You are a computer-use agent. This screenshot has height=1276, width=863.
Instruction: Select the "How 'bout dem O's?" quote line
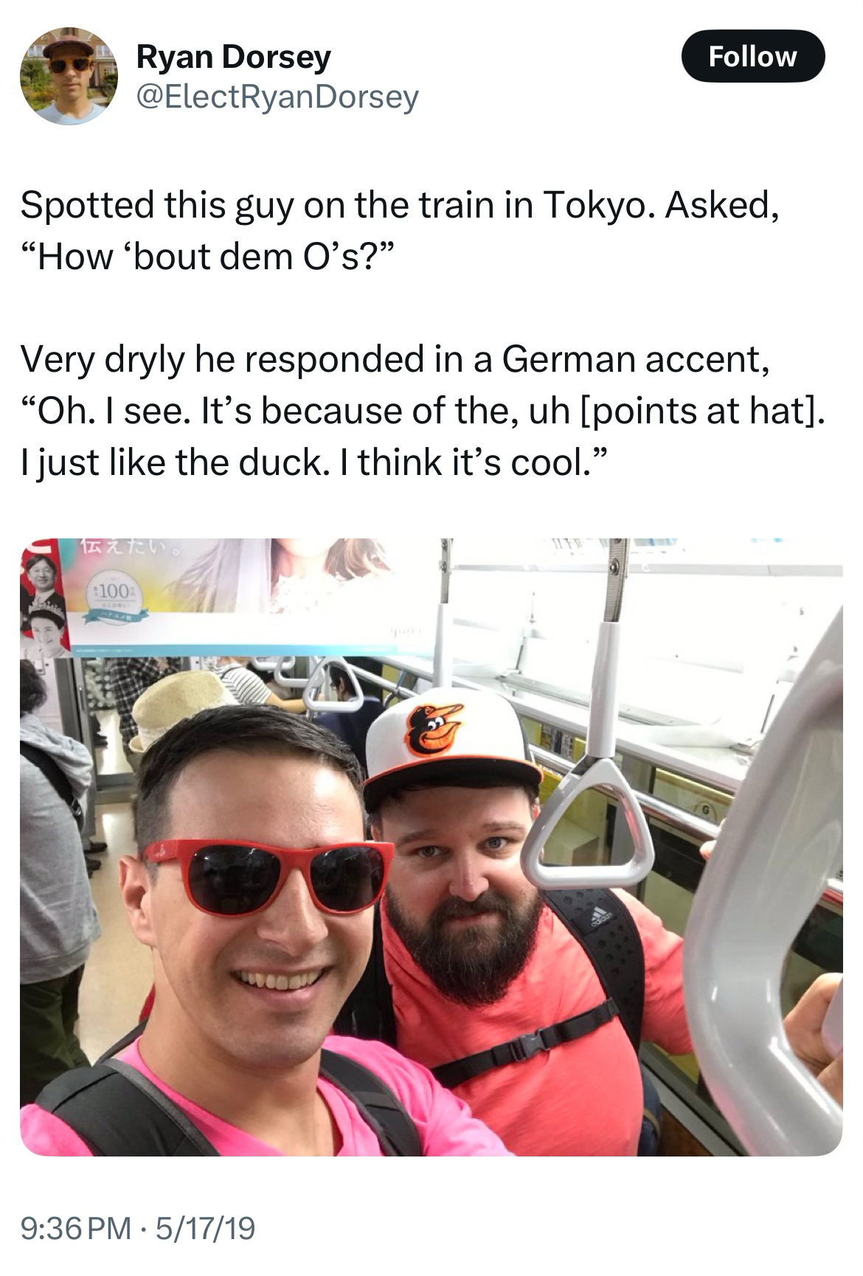click(209, 257)
